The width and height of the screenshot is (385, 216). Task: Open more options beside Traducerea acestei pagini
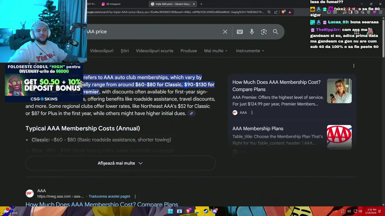point(135,196)
